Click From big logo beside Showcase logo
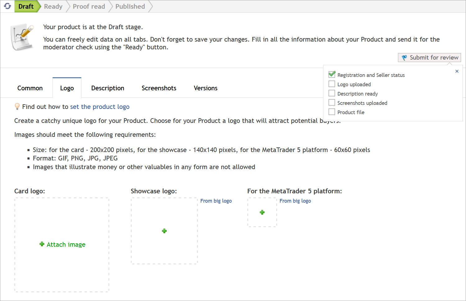The image size is (466, 301). click(x=216, y=201)
